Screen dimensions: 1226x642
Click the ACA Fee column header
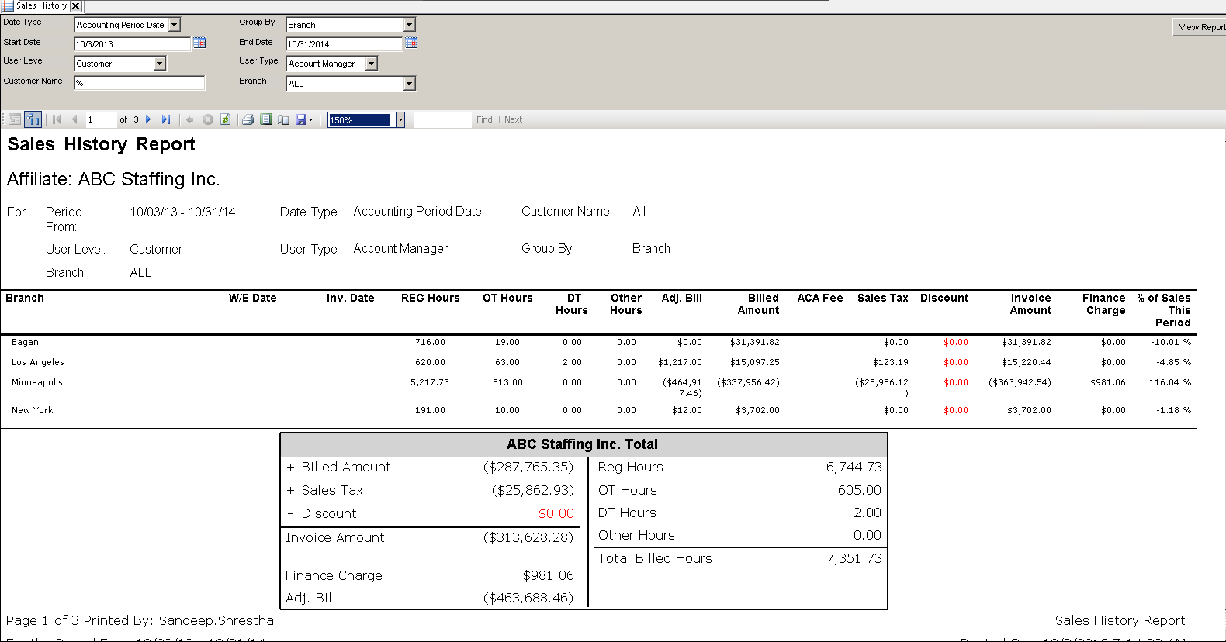coord(820,298)
